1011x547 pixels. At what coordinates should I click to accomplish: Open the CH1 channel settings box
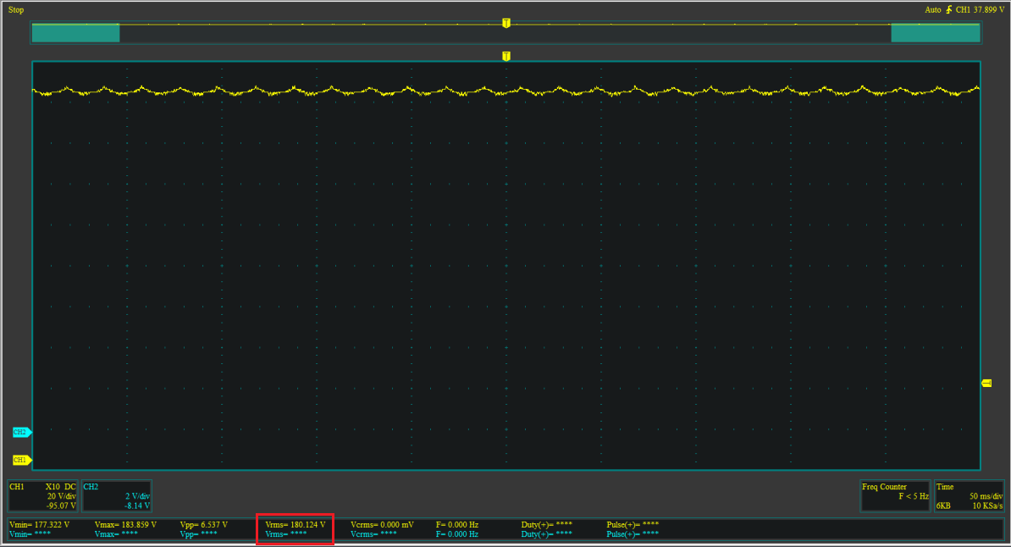pyautogui.click(x=43, y=496)
